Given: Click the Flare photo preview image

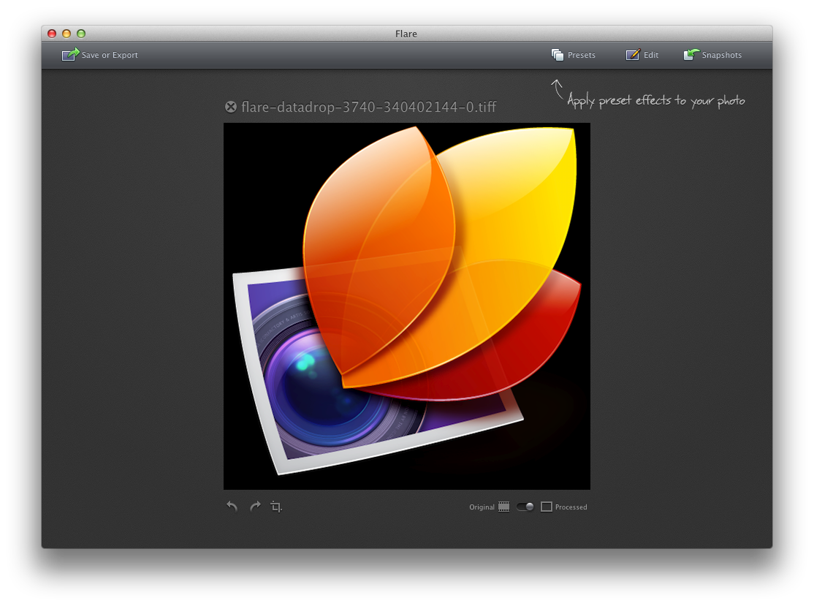Looking at the screenshot, I should tap(407, 306).
